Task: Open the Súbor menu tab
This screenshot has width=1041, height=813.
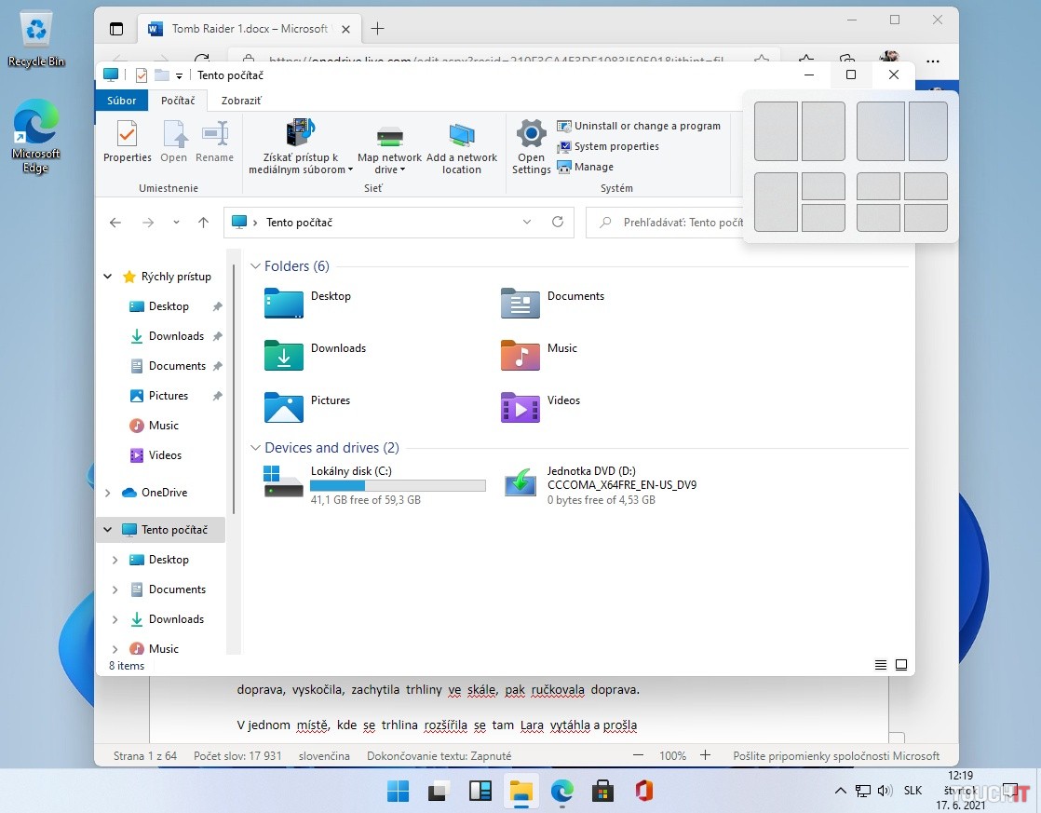Action: 121,101
